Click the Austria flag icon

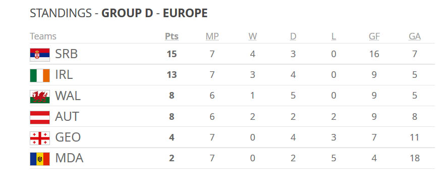pyautogui.click(x=40, y=117)
